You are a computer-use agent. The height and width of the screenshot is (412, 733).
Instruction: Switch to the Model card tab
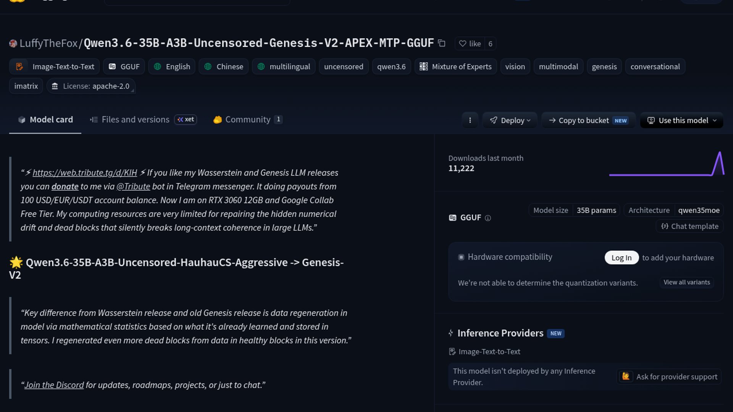point(45,119)
